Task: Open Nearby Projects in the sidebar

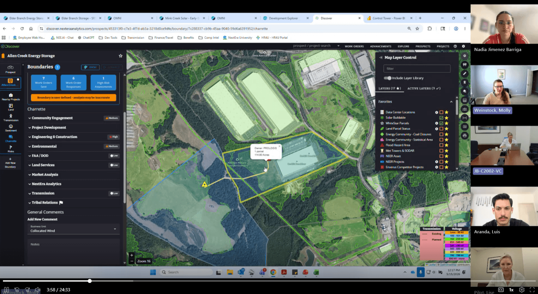Action: (11, 97)
